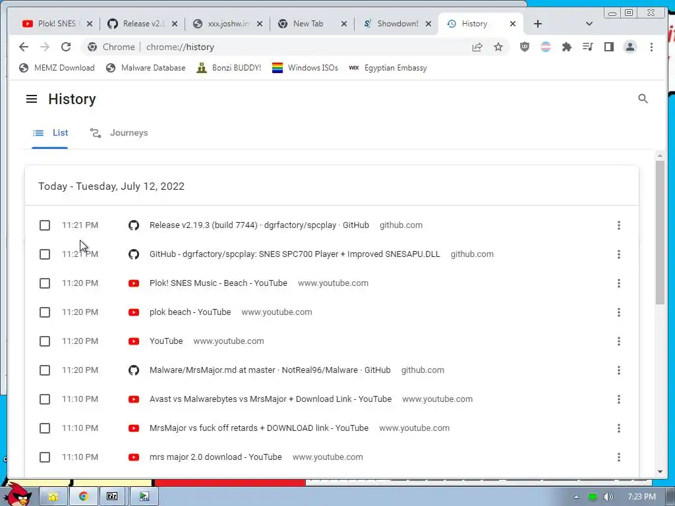Open actions menu for plok beach entry
675x506 pixels.
pyautogui.click(x=618, y=312)
